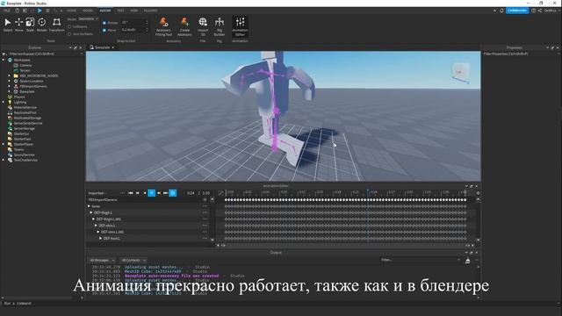The width and height of the screenshot is (562, 316).
Task: Open the Create Accessory tool
Action: 184,26
